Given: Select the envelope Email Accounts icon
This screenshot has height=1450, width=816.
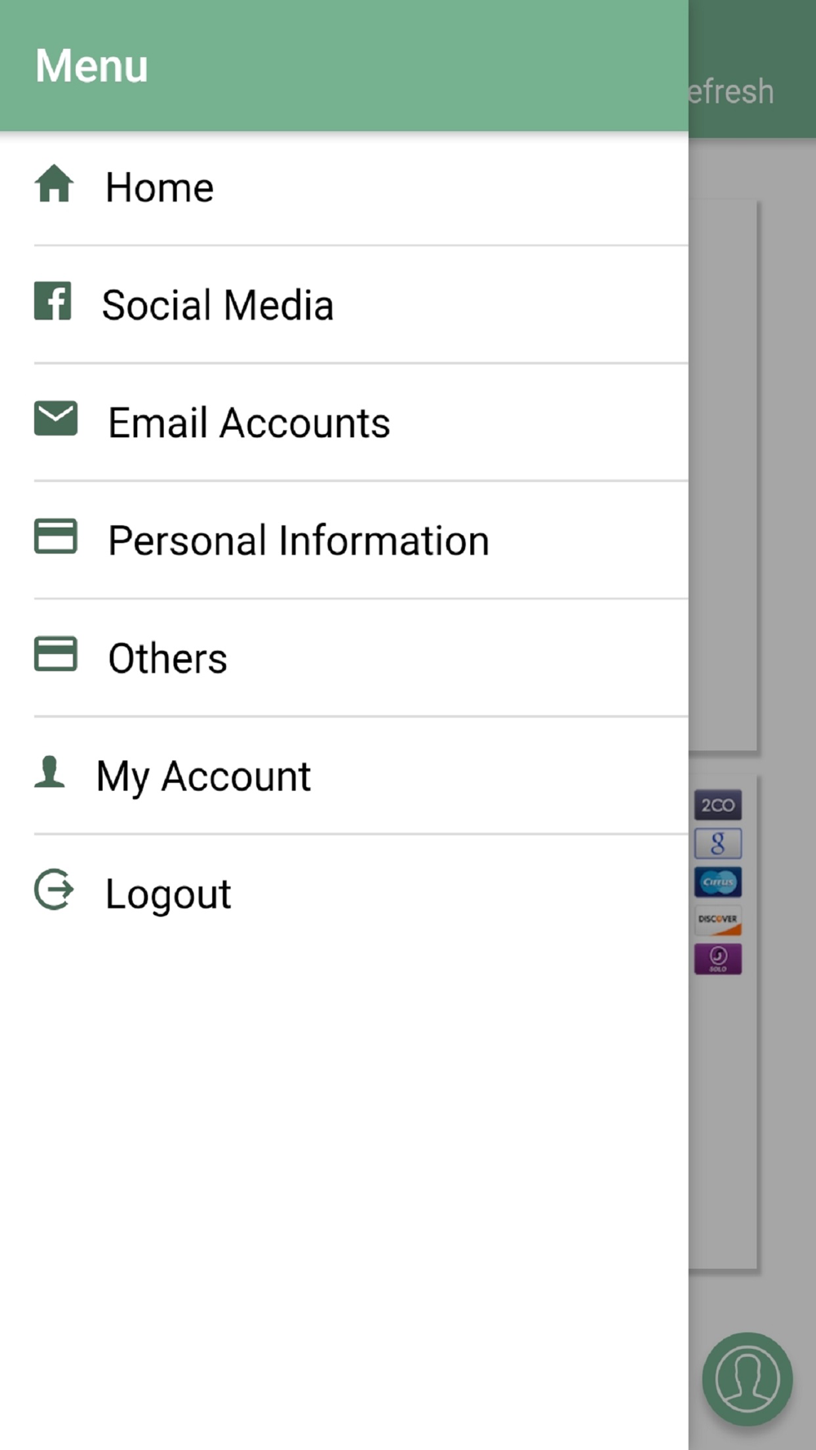Looking at the screenshot, I should [x=55, y=418].
